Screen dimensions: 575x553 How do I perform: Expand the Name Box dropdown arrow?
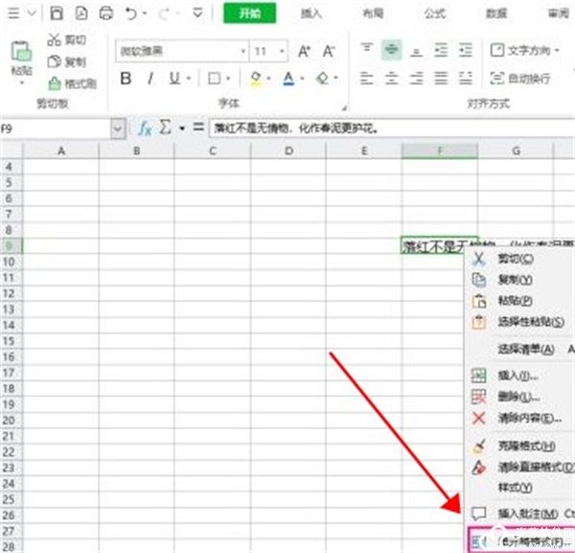click(118, 127)
